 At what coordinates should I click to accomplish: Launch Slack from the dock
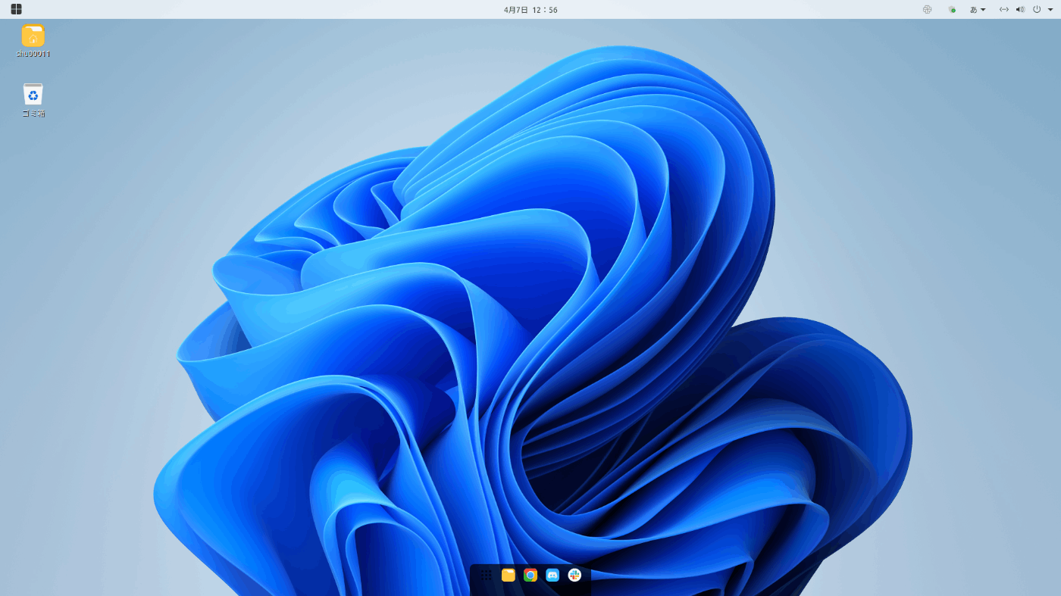click(x=574, y=576)
